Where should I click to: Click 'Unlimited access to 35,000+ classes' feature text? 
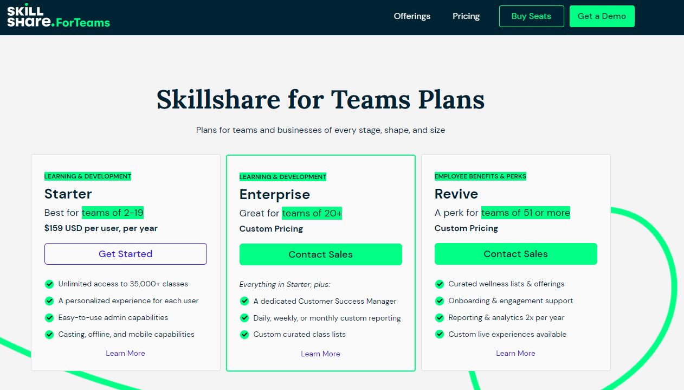(x=123, y=284)
